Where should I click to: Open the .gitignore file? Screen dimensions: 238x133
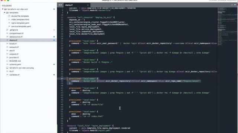click(x=13, y=30)
